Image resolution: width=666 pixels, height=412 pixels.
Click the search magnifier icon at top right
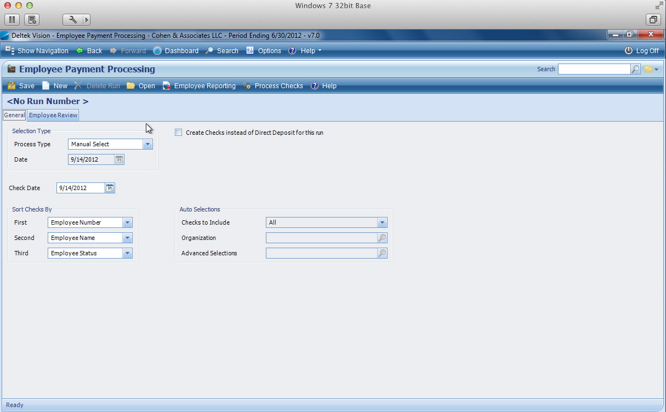tap(635, 69)
